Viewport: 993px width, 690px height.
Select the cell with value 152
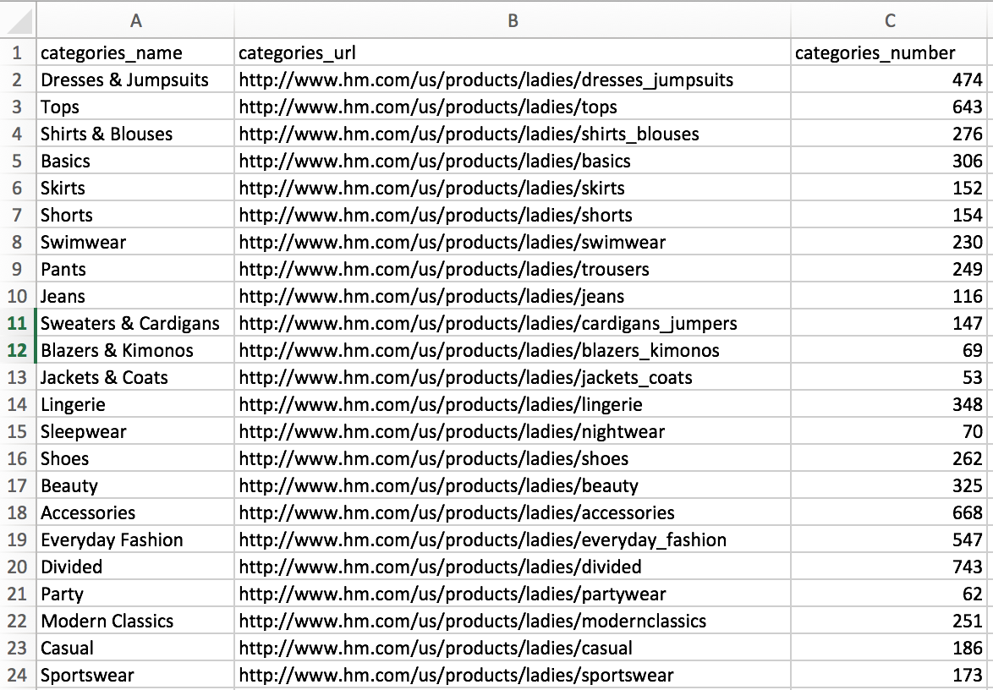[x=889, y=188]
